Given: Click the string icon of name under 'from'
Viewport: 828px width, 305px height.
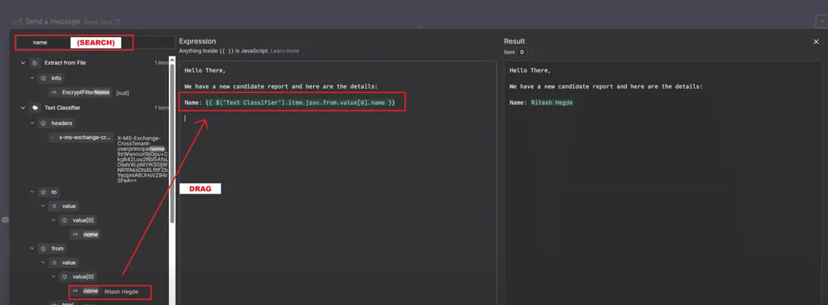Looking at the screenshot, I should pos(75,290).
